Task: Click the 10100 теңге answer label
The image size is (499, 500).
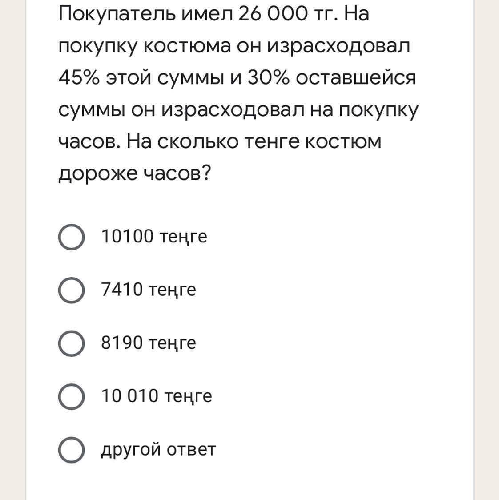Action: 154,237
